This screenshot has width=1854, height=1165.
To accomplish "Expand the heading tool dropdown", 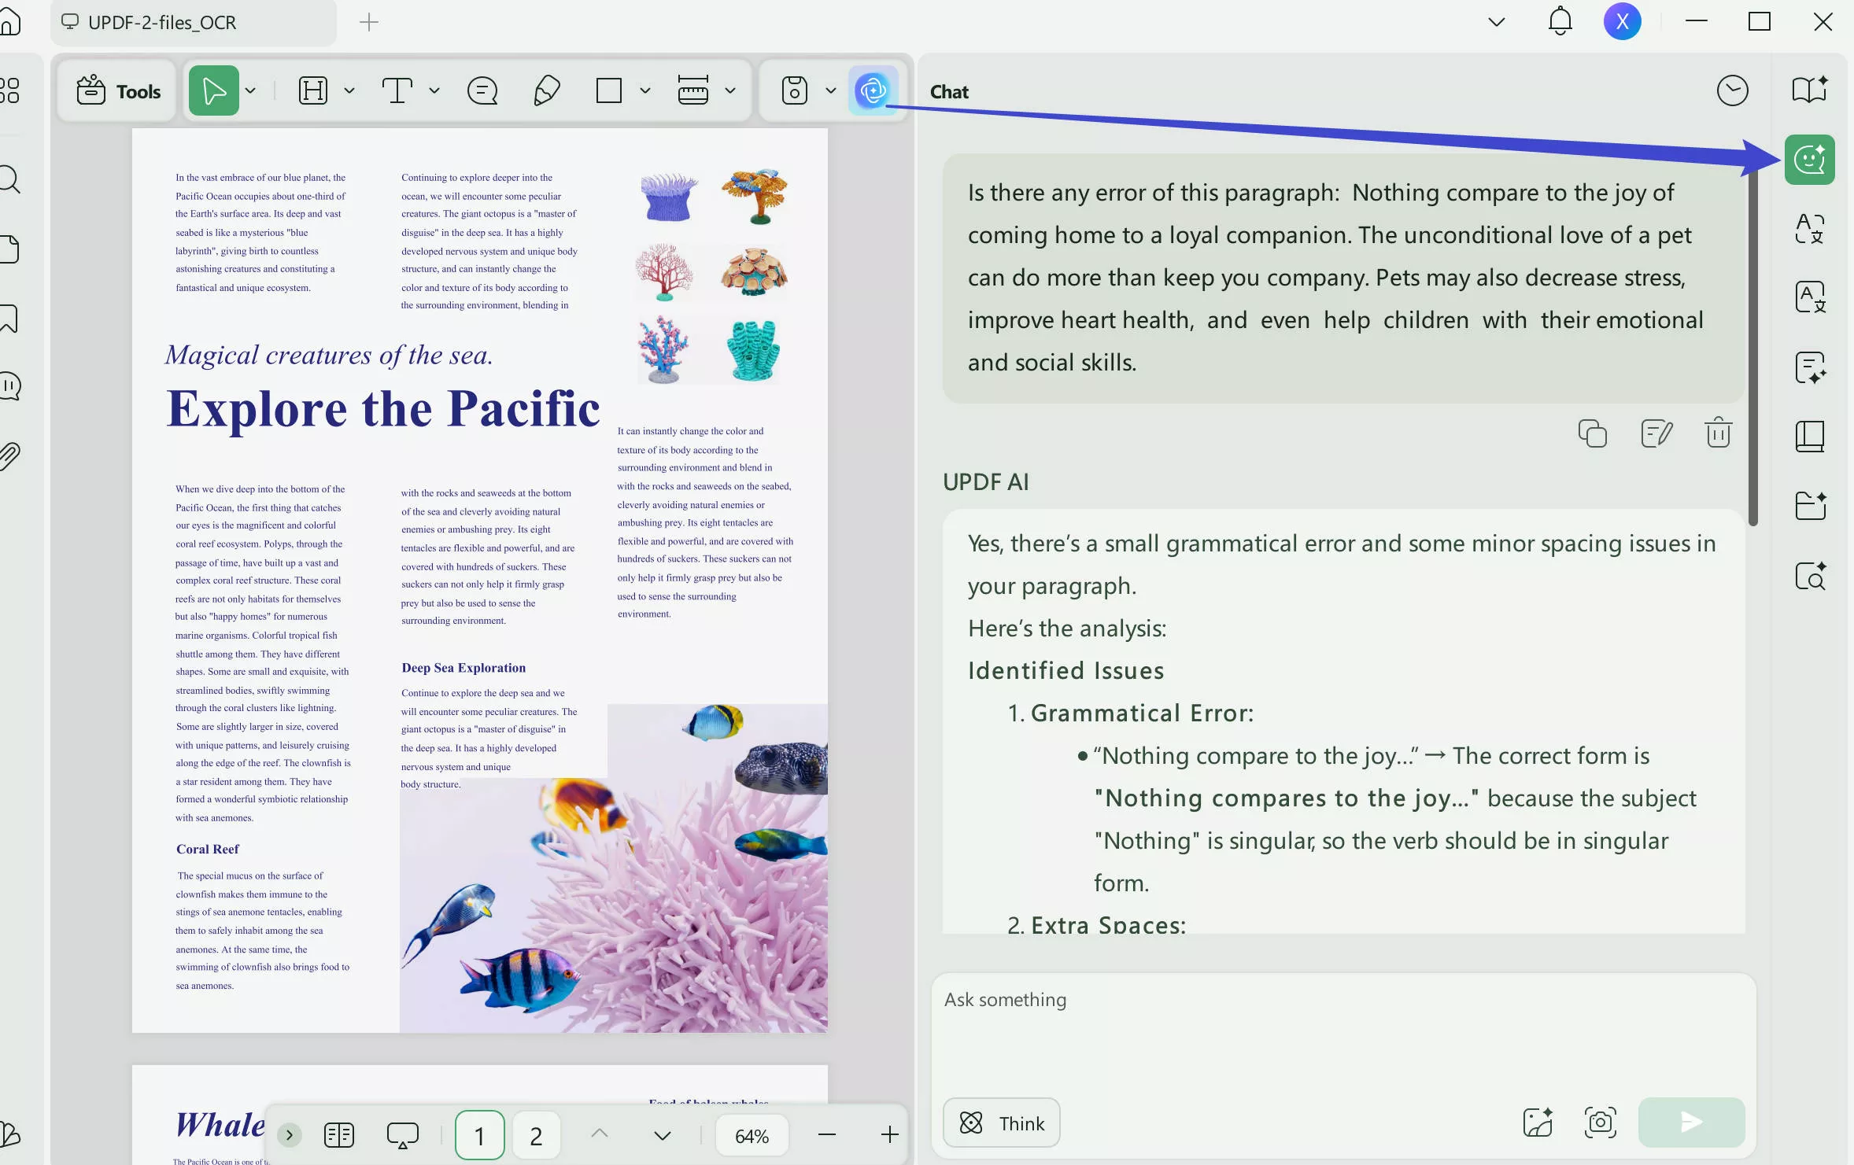I will click(349, 90).
